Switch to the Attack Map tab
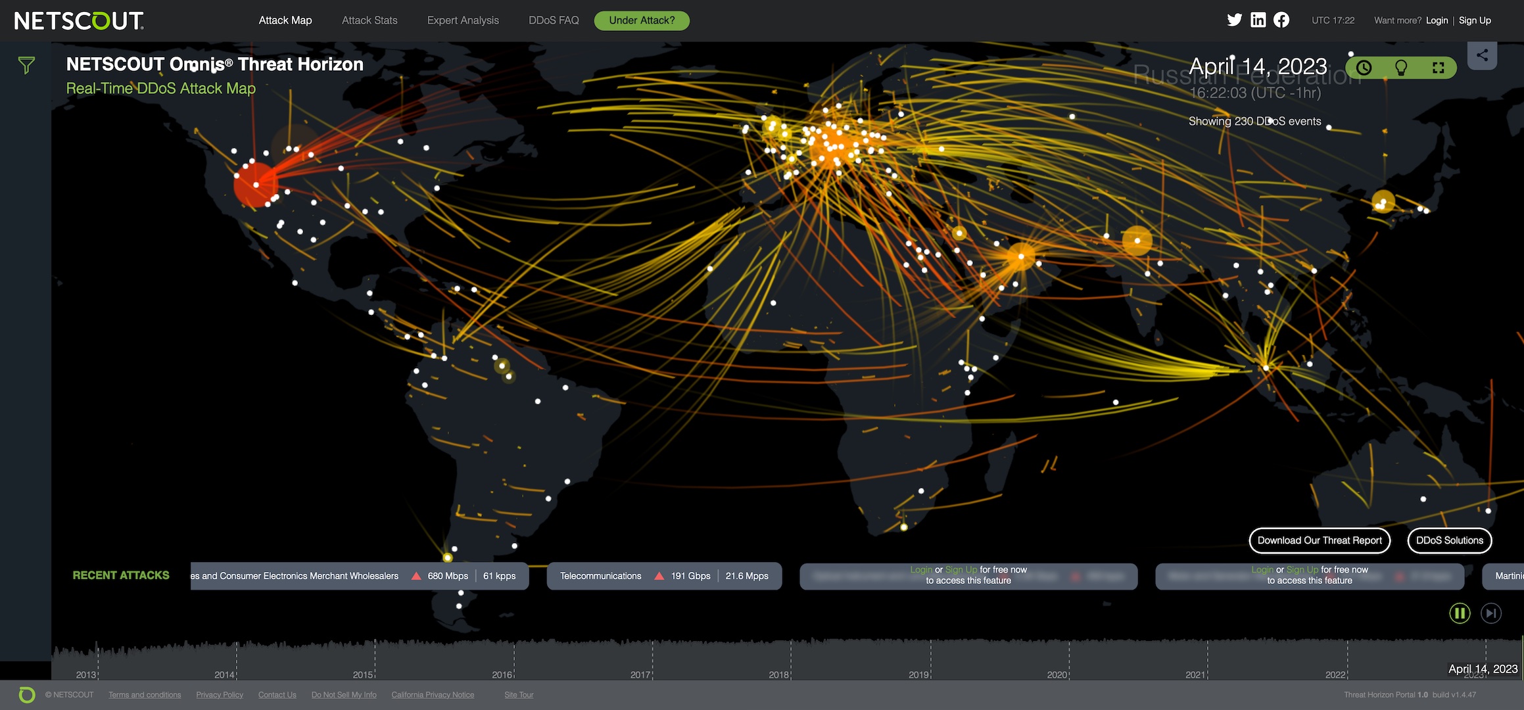Viewport: 1524px width, 710px height. 285,20
